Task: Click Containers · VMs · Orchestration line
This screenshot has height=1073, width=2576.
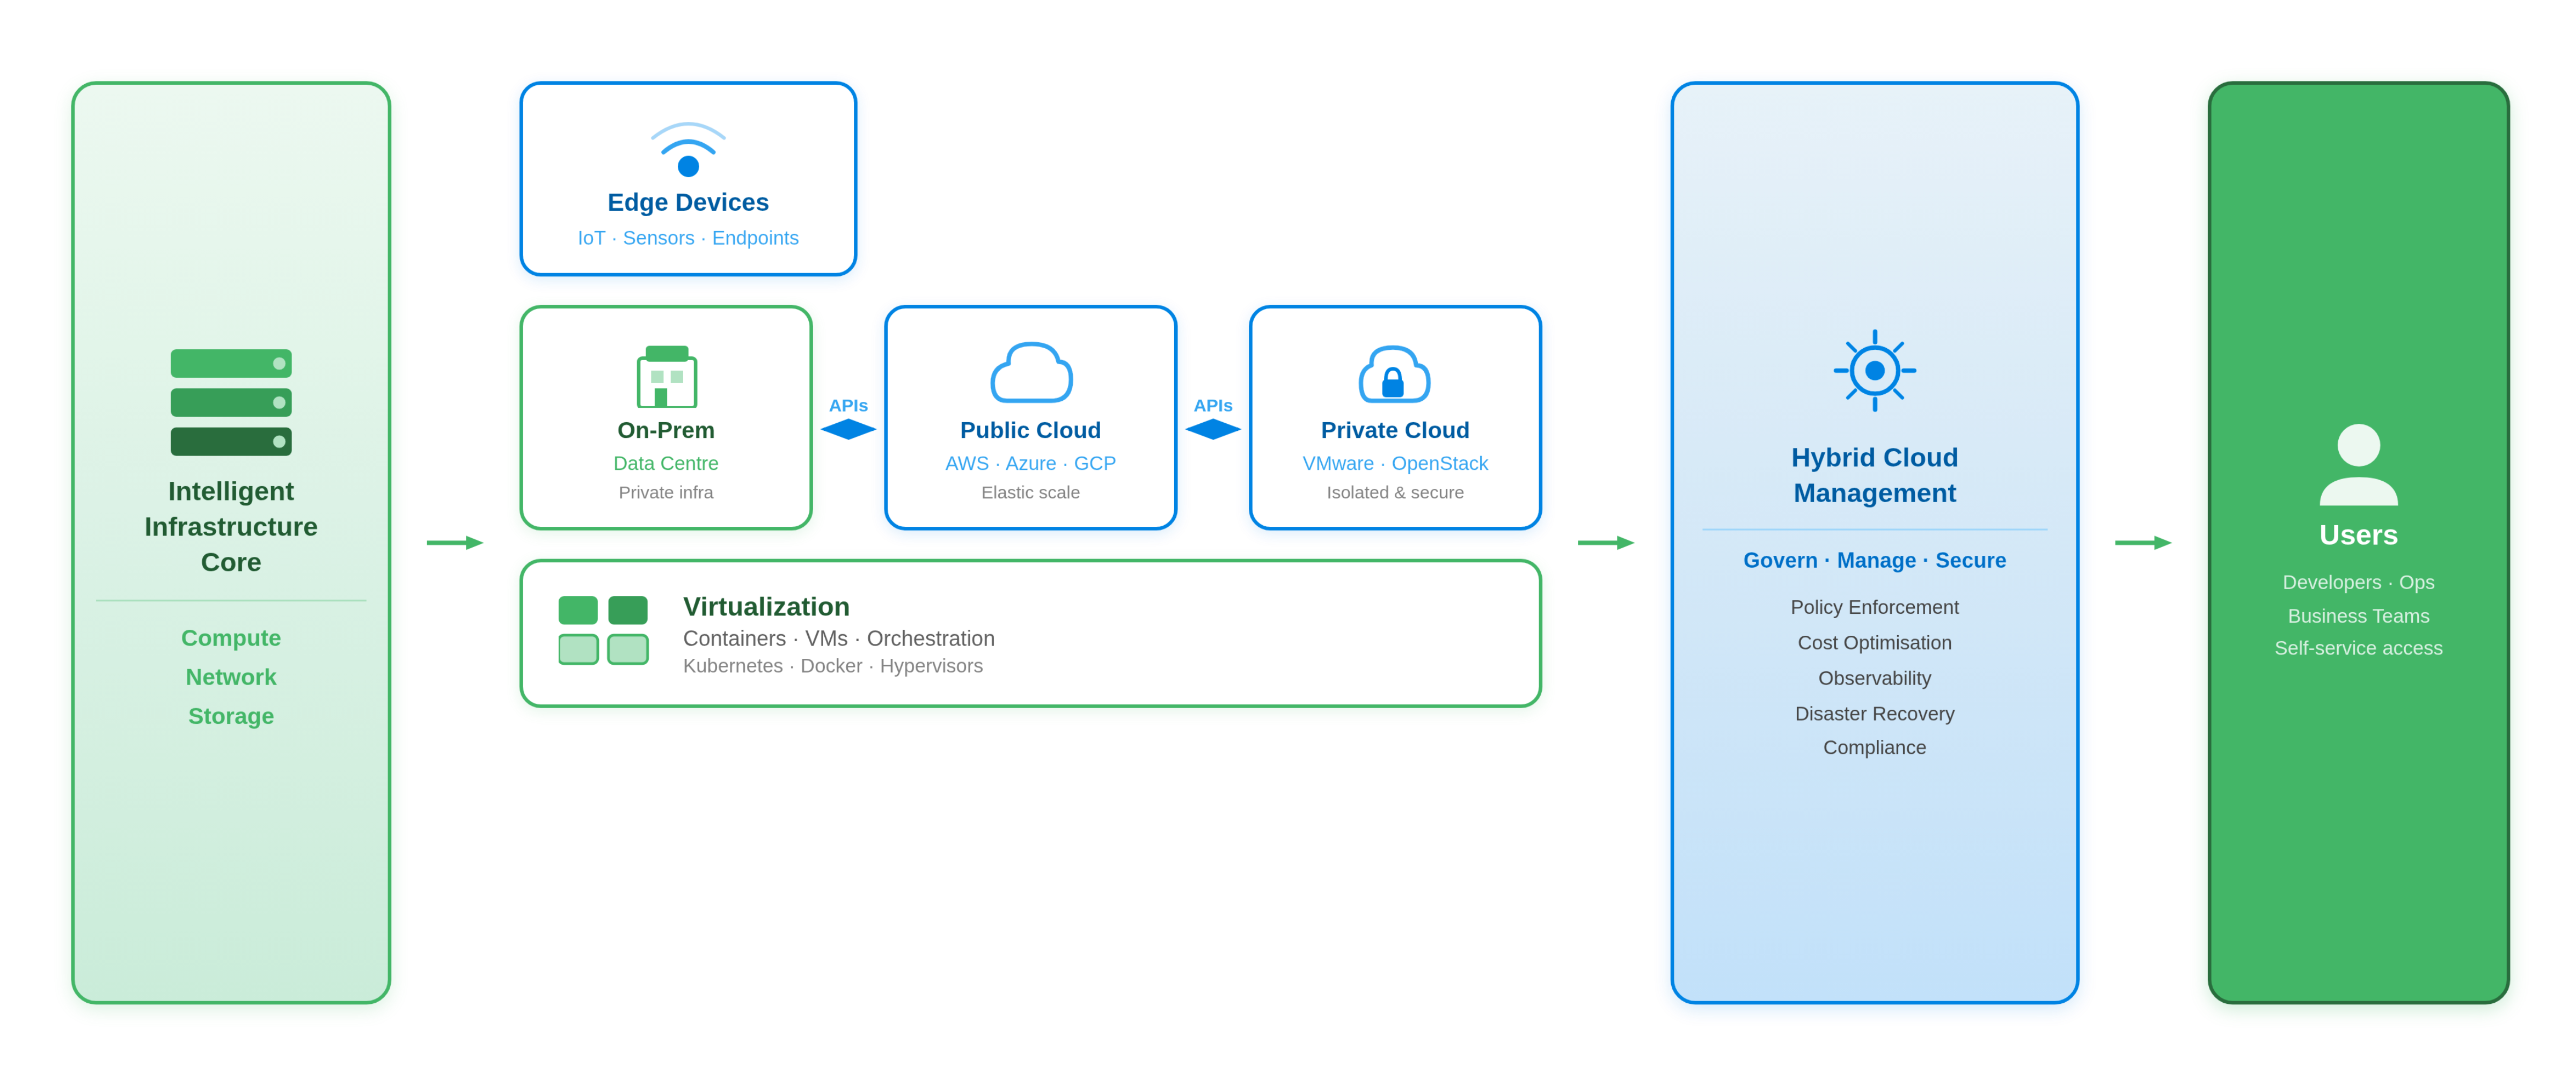Action: [x=838, y=638]
